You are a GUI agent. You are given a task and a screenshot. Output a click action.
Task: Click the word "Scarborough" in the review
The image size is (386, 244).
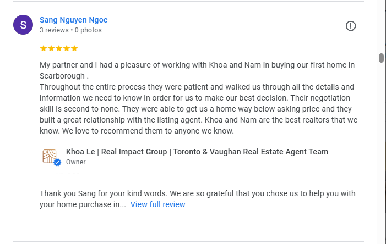tap(62, 76)
